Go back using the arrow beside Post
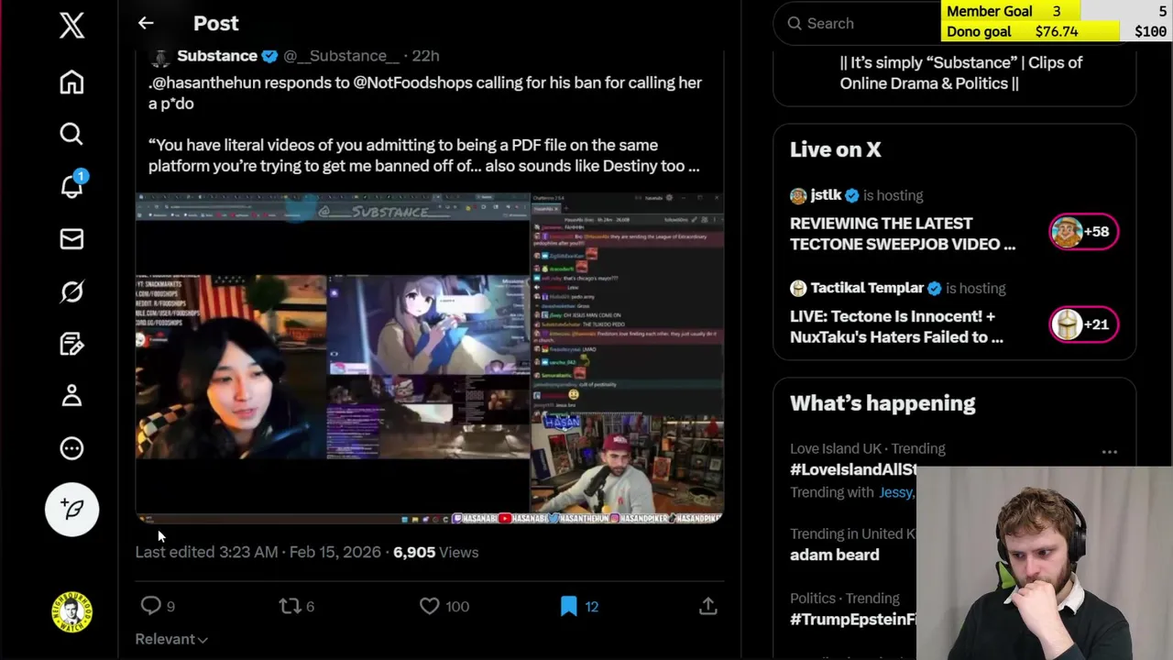This screenshot has height=660, width=1173. tap(146, 23)
